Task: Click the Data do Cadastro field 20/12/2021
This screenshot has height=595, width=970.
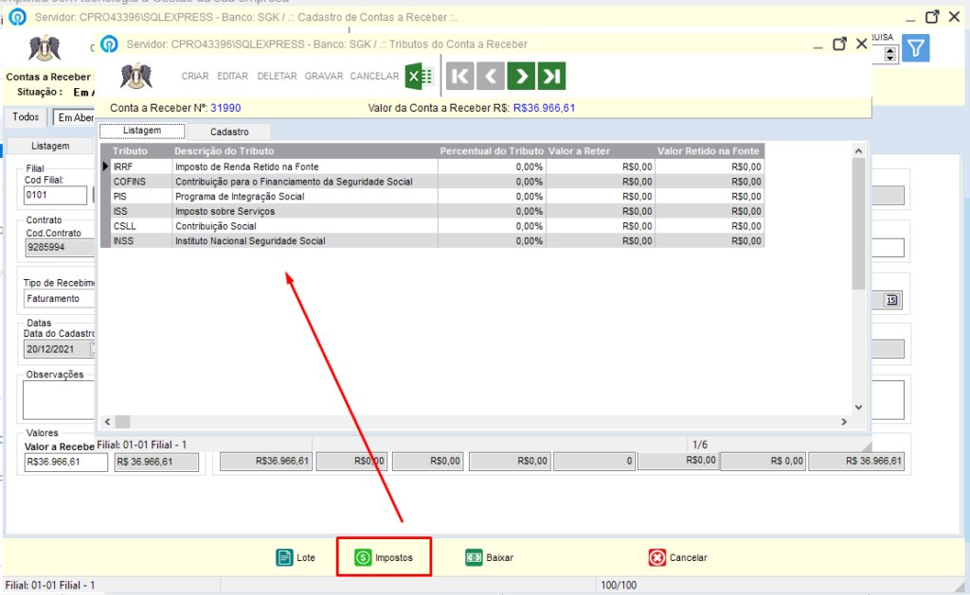Action: pyautogui.click(x=58, y=349)
